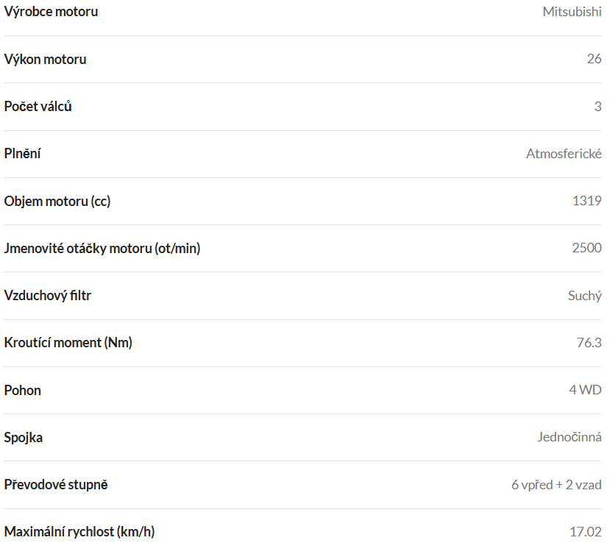
Task: Click the Pohon row label
Action: click(22, 391)
